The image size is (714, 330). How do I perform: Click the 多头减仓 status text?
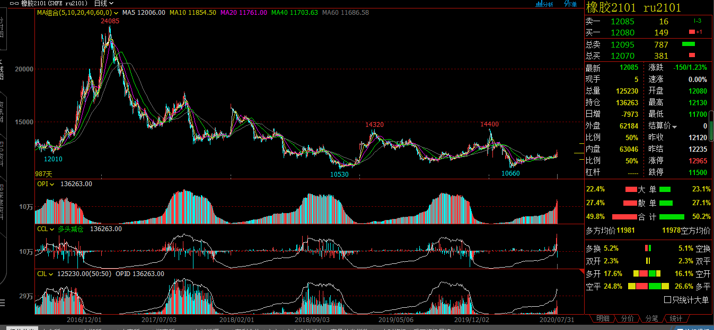pos(71,229)
